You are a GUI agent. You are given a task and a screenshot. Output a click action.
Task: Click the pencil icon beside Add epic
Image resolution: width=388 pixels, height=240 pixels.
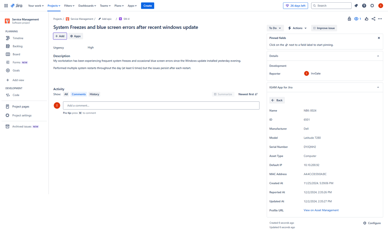click(x=100, y=19)
